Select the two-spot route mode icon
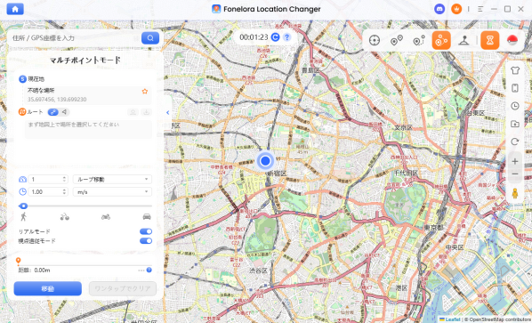 pyautogui.click(x=396, y=41)
